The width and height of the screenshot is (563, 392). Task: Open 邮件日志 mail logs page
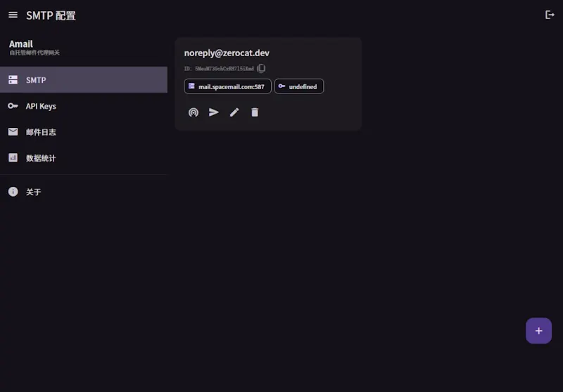[x=84, y=132]
